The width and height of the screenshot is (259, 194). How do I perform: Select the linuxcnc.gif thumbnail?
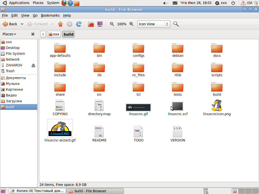pyautogui.click(x=138, y=107)
